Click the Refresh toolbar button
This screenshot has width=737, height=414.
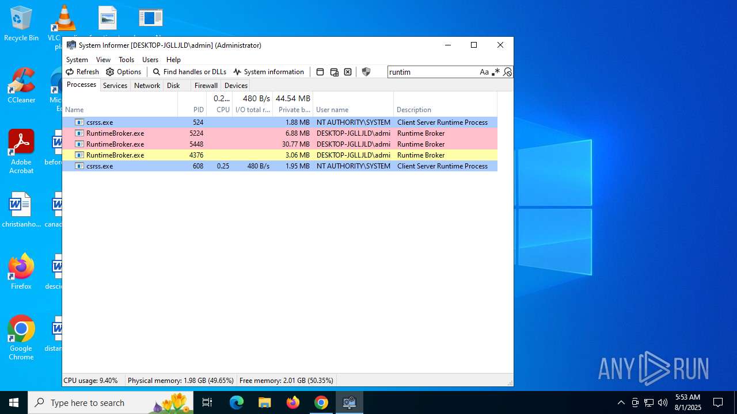coord(82,72)
